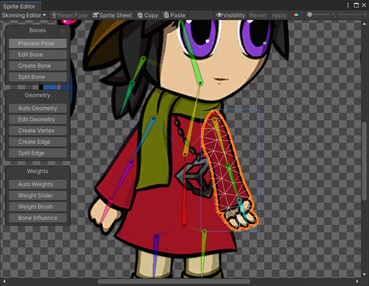369x286 pixels.
Task: Copy the sprite rig with Copy
Action: click(x=148, y=15)
